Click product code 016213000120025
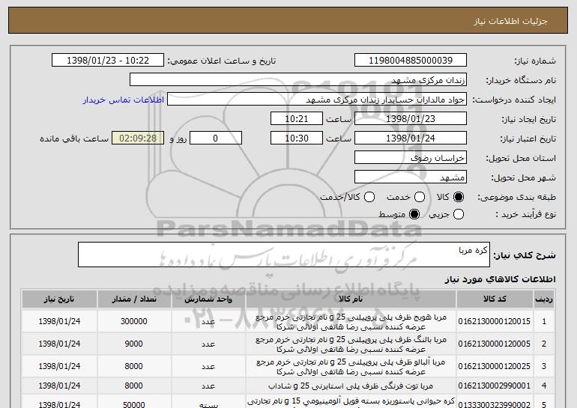Screen dimensions: 577x408 tap(495, 366)
